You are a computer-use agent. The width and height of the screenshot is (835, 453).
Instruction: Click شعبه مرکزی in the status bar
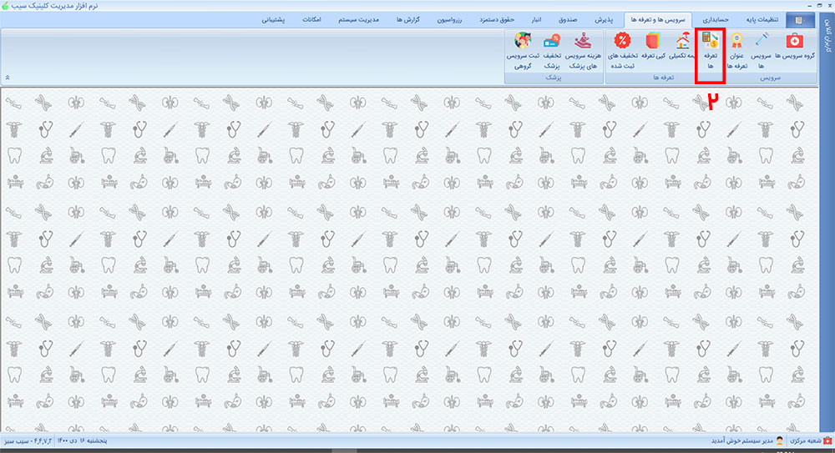pos(806,440)
